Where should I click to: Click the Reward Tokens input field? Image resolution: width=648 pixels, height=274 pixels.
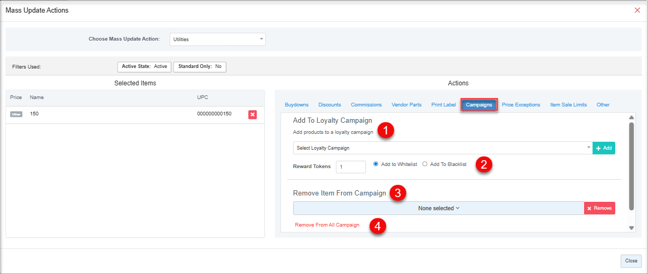coord(351,167)
